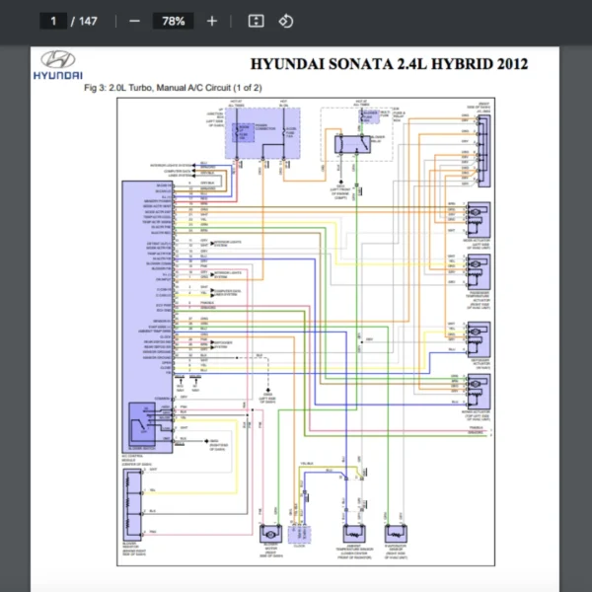The width and height of the screenshot is (592, 592).
Task: Click the blower relay symbol in the diagram
Action: [x=352, y=143]
